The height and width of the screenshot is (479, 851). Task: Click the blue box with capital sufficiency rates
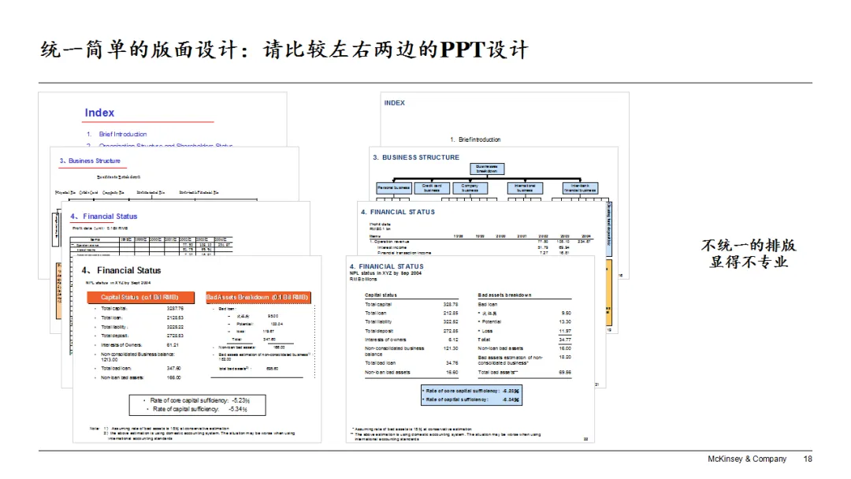[472, 395]
